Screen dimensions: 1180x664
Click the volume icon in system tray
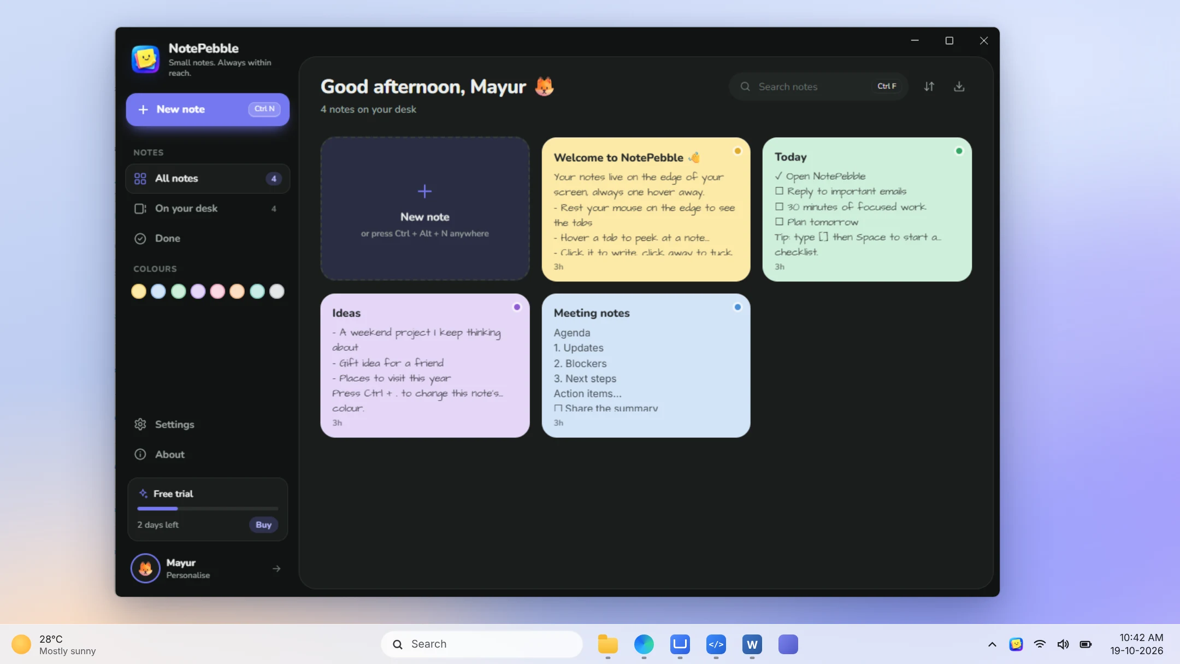point(1063,644)
